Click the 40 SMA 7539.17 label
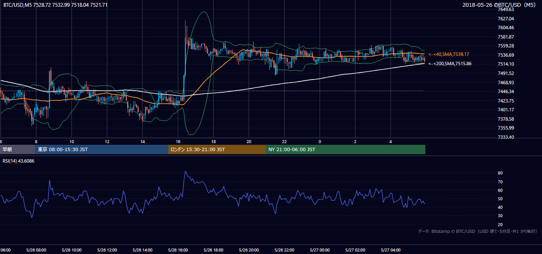Viewport: 542px width, 254px height. [449, 54]
